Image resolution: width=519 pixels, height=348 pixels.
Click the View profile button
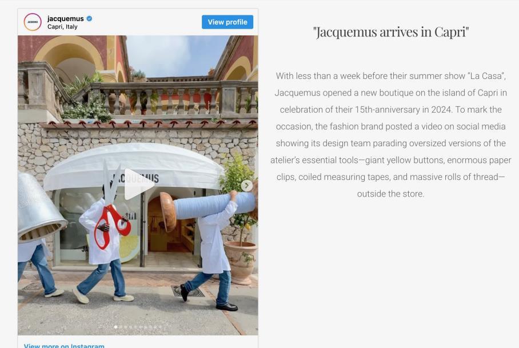point(227,22)
